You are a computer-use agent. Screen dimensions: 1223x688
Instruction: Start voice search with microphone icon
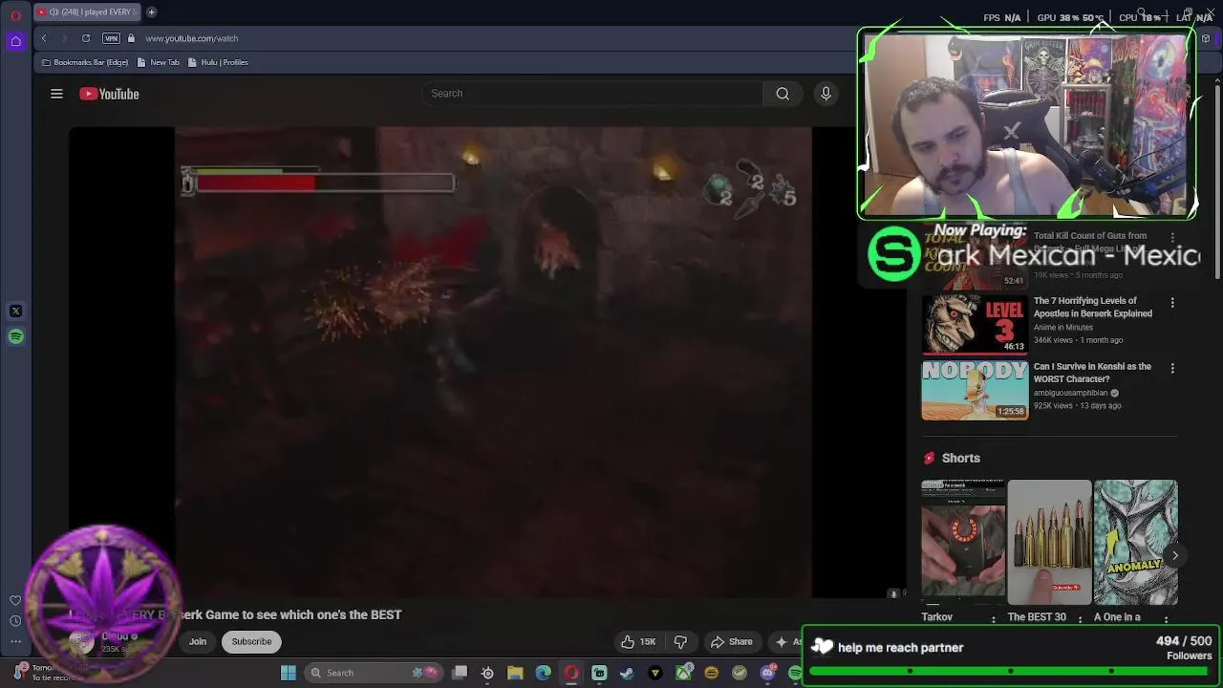point(826,94)
